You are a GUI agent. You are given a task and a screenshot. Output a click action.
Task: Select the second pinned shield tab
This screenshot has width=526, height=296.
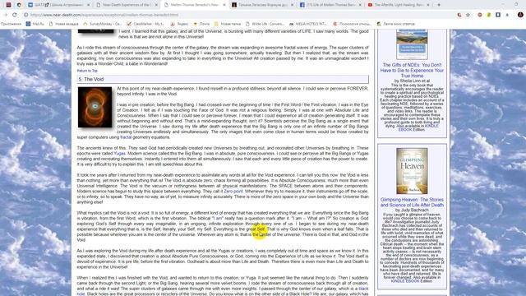pos(19,5)
